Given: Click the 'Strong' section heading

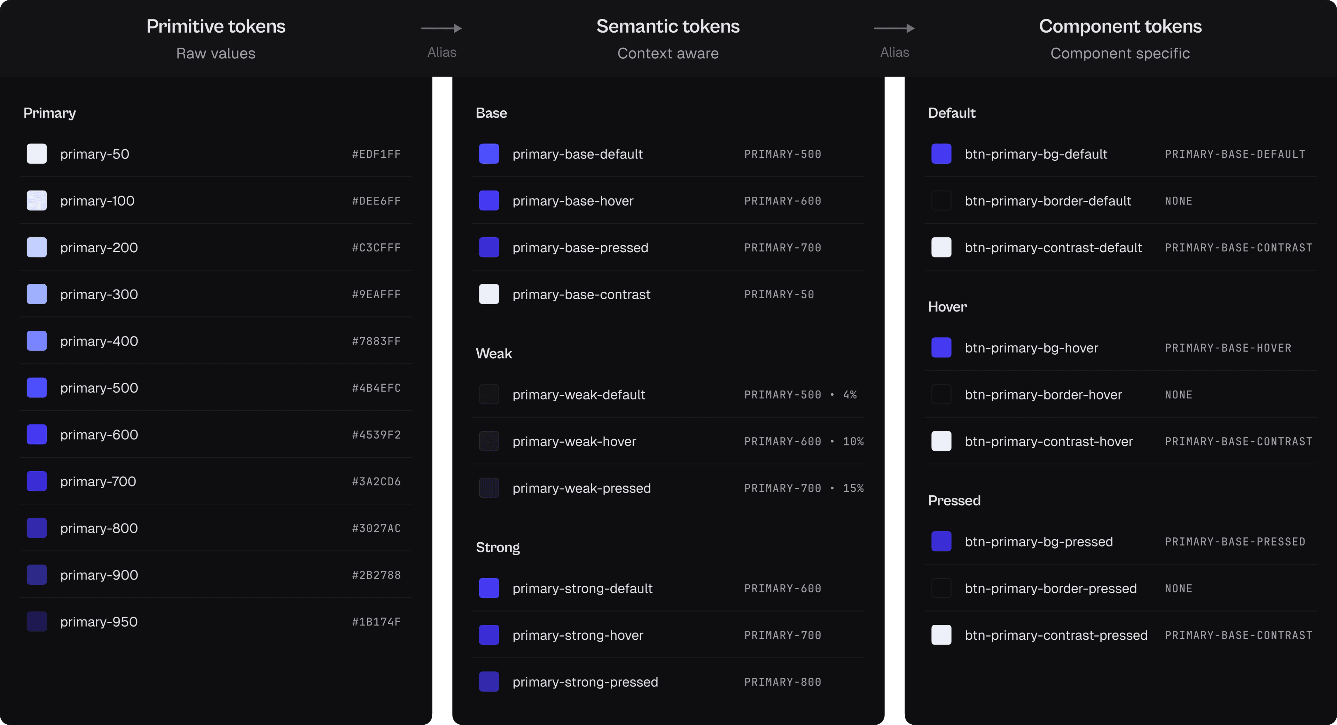Looking at the screenshot, I should tap(498, 547).
